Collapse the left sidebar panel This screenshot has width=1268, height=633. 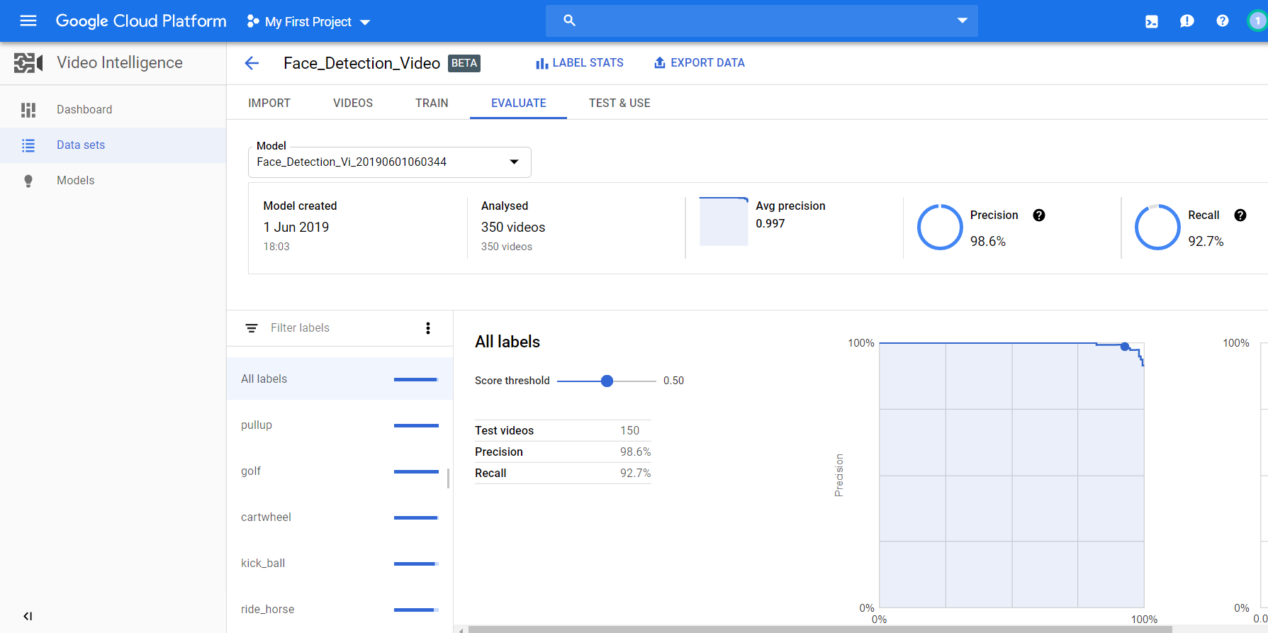click(28, 616)
